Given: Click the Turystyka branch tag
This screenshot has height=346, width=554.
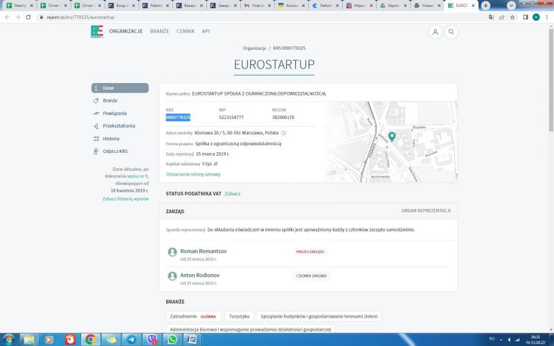Looking at the screenshot, I should click(239, 316).
